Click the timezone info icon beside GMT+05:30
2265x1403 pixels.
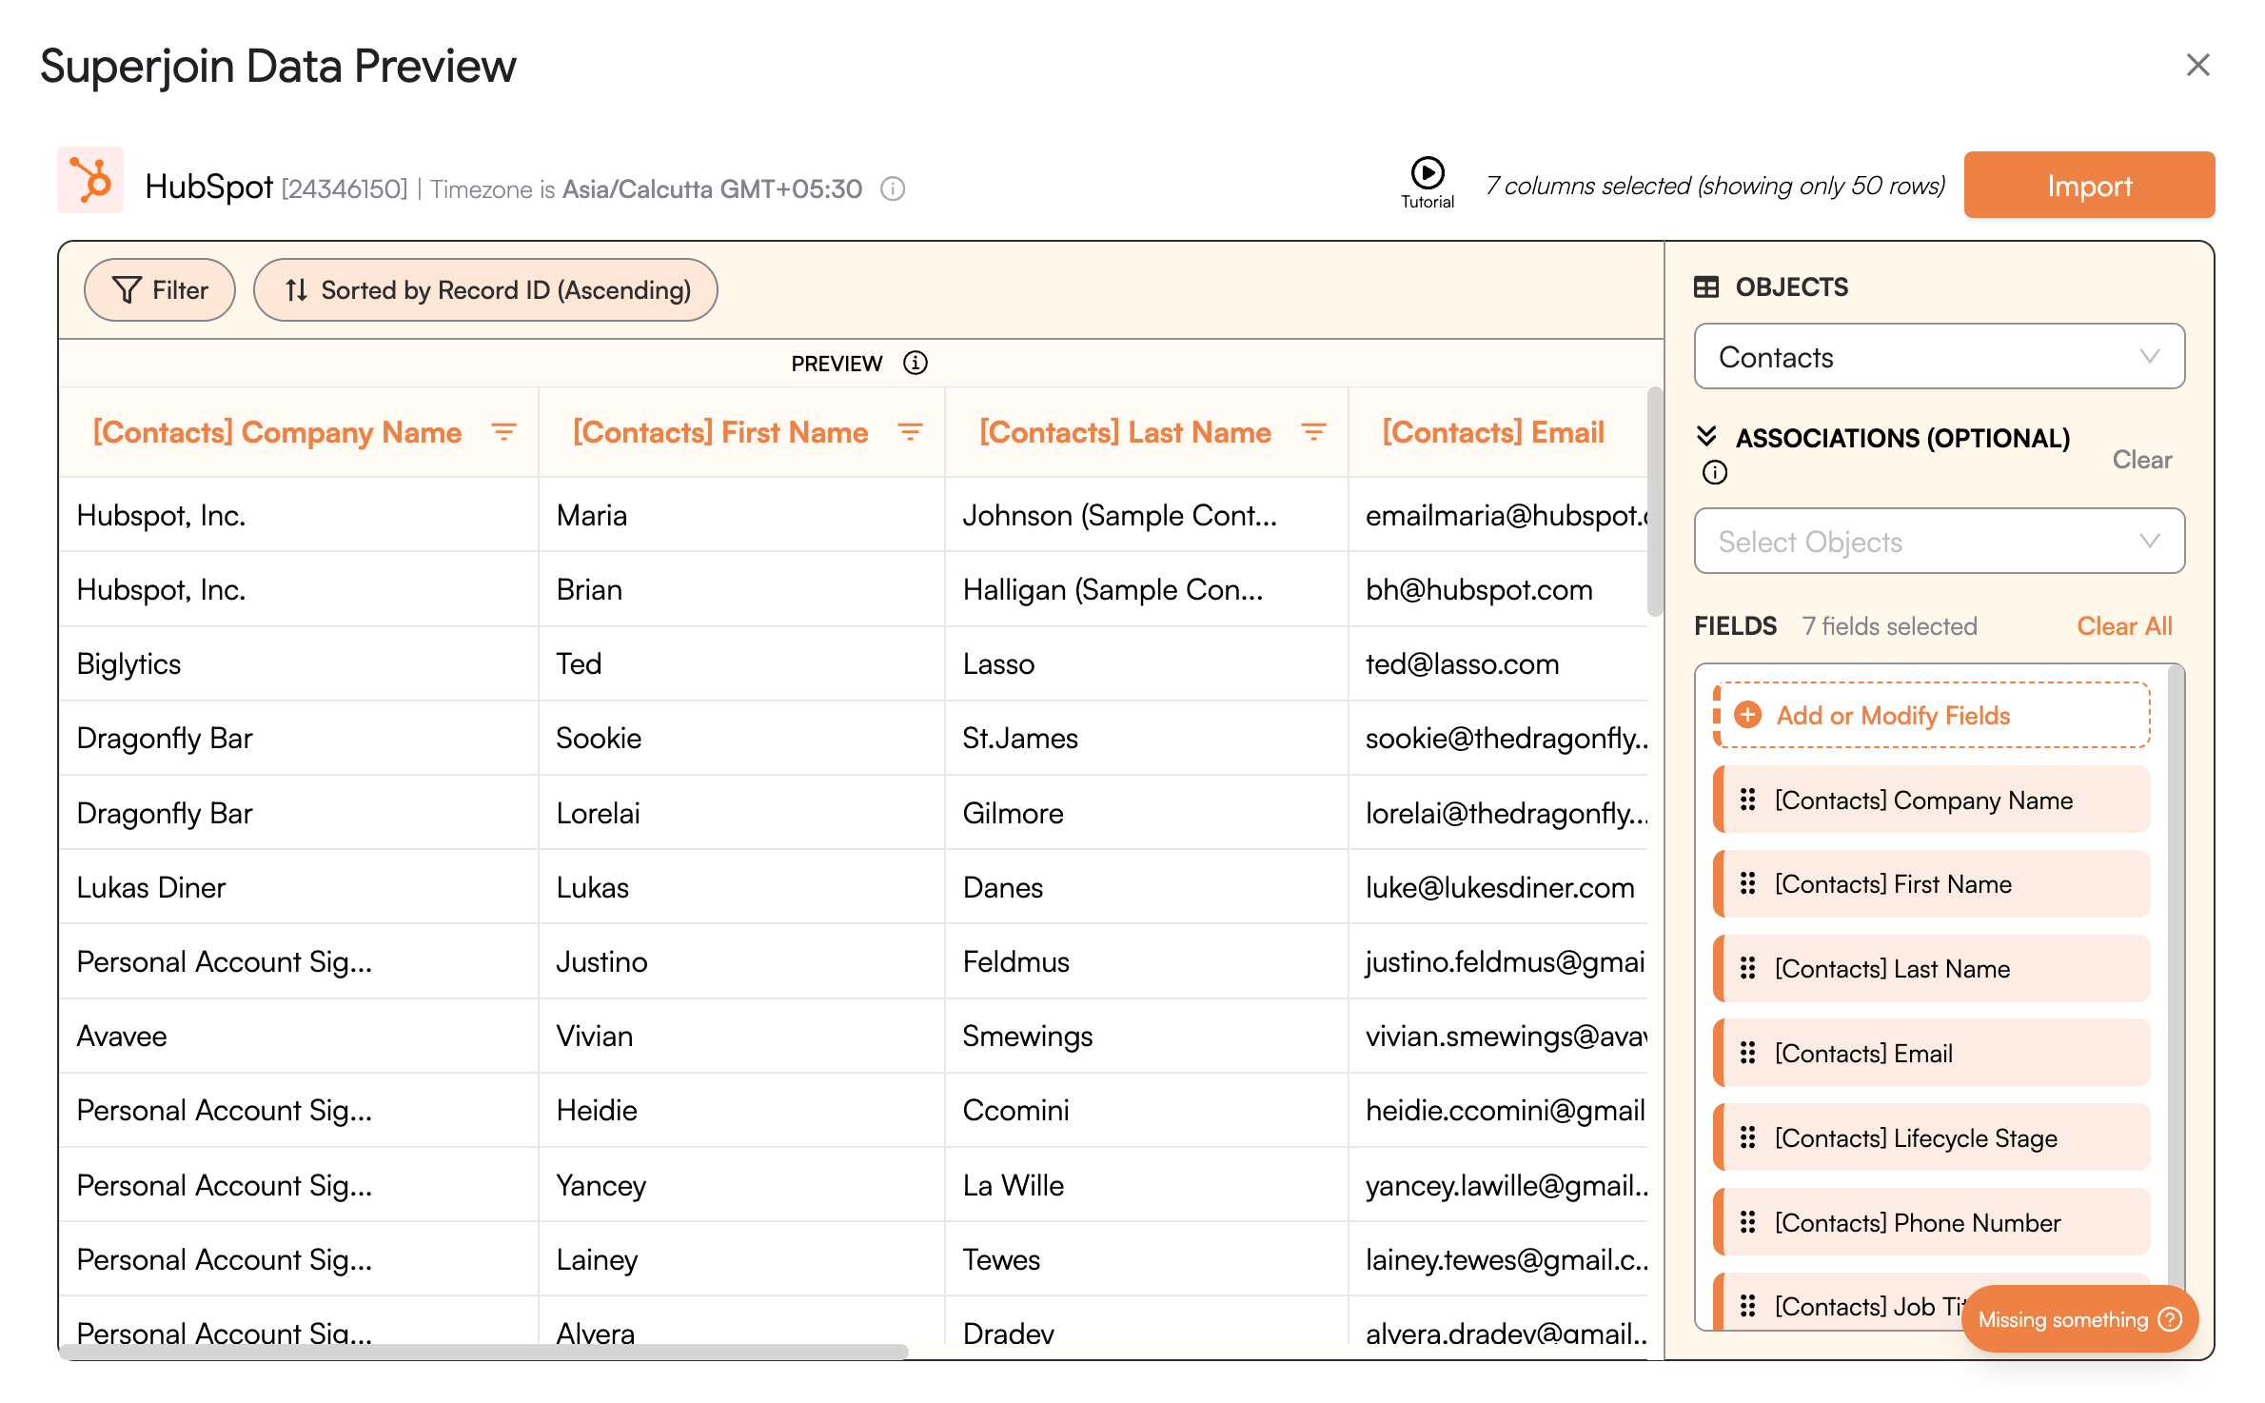[893, 188]
